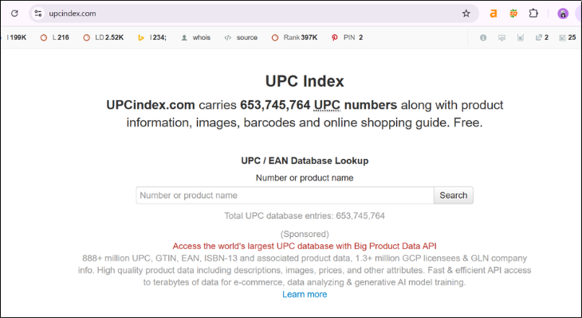Click the 'Number or product name' label above field
The image size is (582, 318).
pyautogui.click(x=305, y=178)
